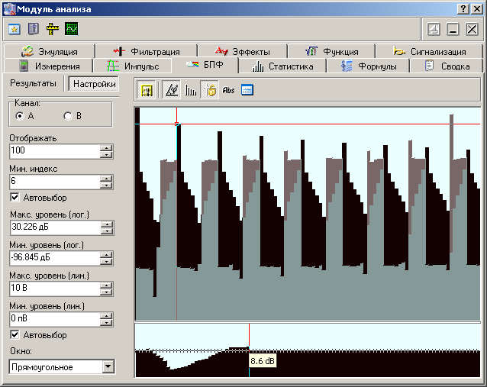Select the bar spectrum display icon
The width and height of the screenshot is (487, 387).
coord(191,90)
